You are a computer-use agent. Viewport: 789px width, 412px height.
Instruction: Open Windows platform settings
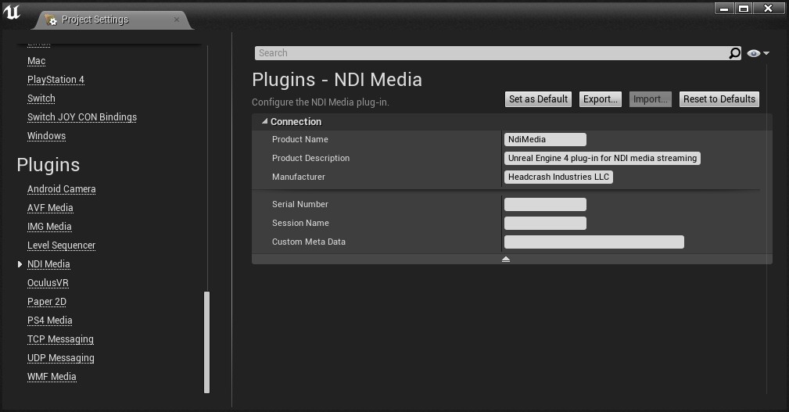pyautogui.click(x=46, y=136)
